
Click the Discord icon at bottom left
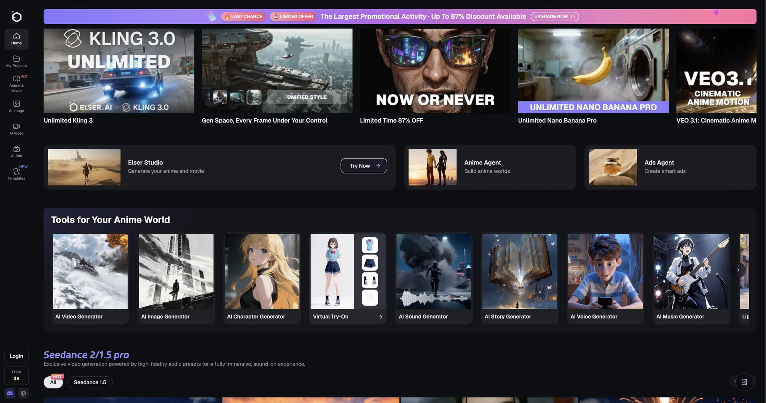[x=10, y=393]
